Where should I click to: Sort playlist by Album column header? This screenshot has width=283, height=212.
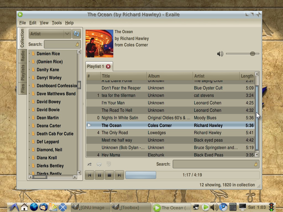coord(170,76)
